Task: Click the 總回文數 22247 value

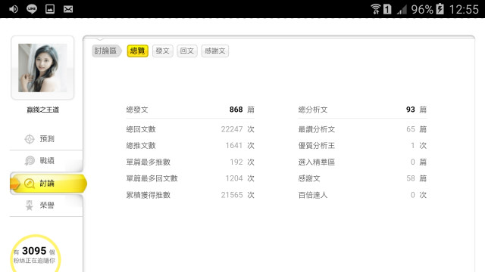Action: click(x=232, y=129)
